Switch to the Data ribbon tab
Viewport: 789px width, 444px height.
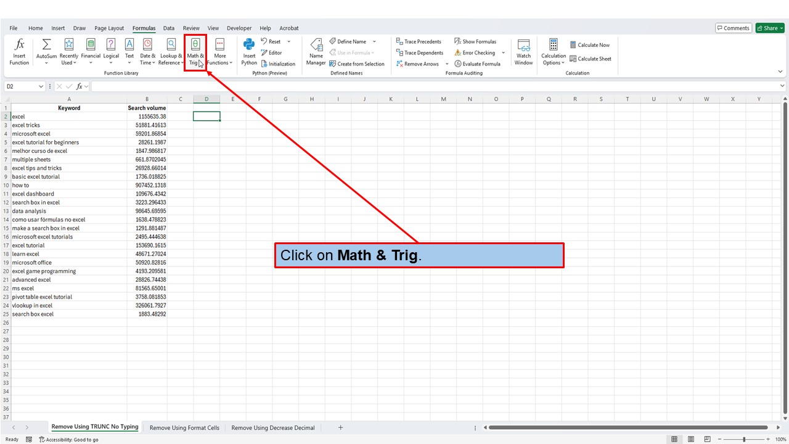[169, 28]
